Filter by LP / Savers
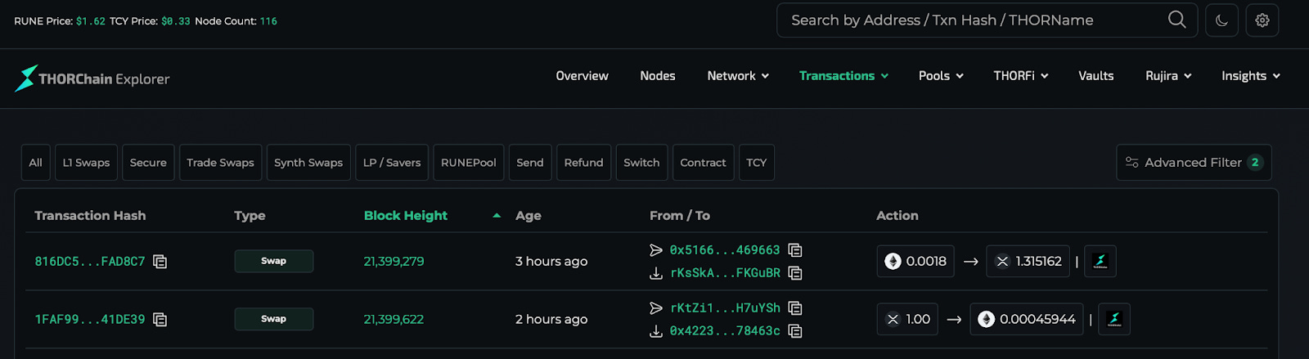This screenshot has width=1309, height=359. pos(392,163)
